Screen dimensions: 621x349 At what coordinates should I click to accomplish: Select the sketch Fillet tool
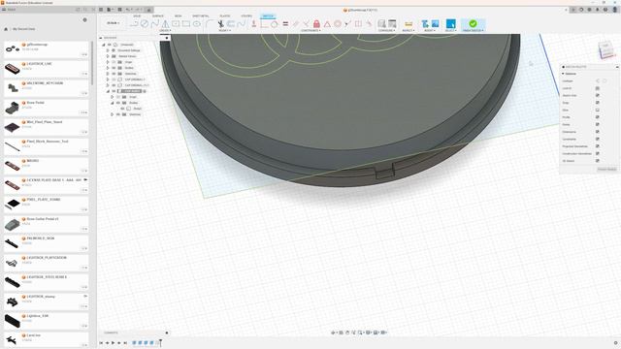point(210,24)
